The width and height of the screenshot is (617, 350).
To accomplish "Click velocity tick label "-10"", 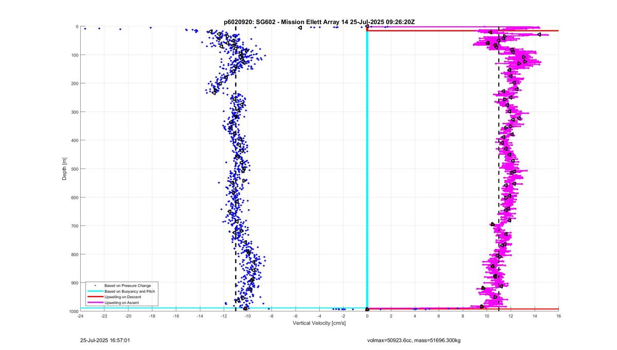I will click(248, 316).
